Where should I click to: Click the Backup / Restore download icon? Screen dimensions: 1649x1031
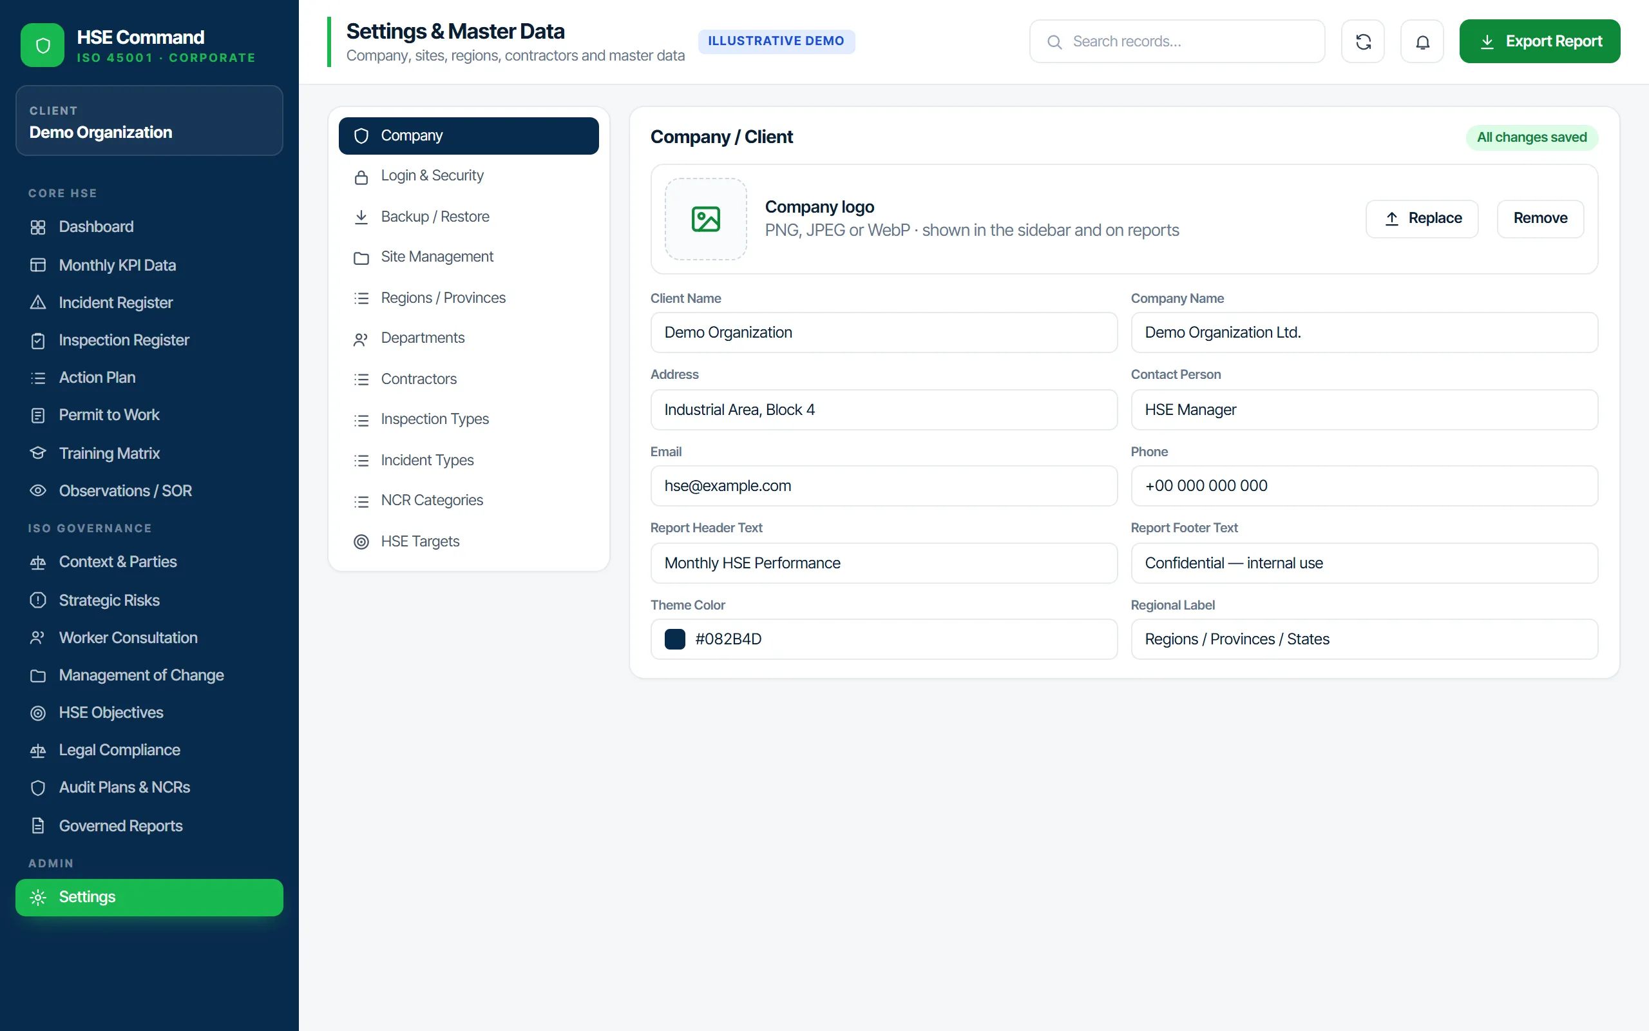(x=361, y=217)
